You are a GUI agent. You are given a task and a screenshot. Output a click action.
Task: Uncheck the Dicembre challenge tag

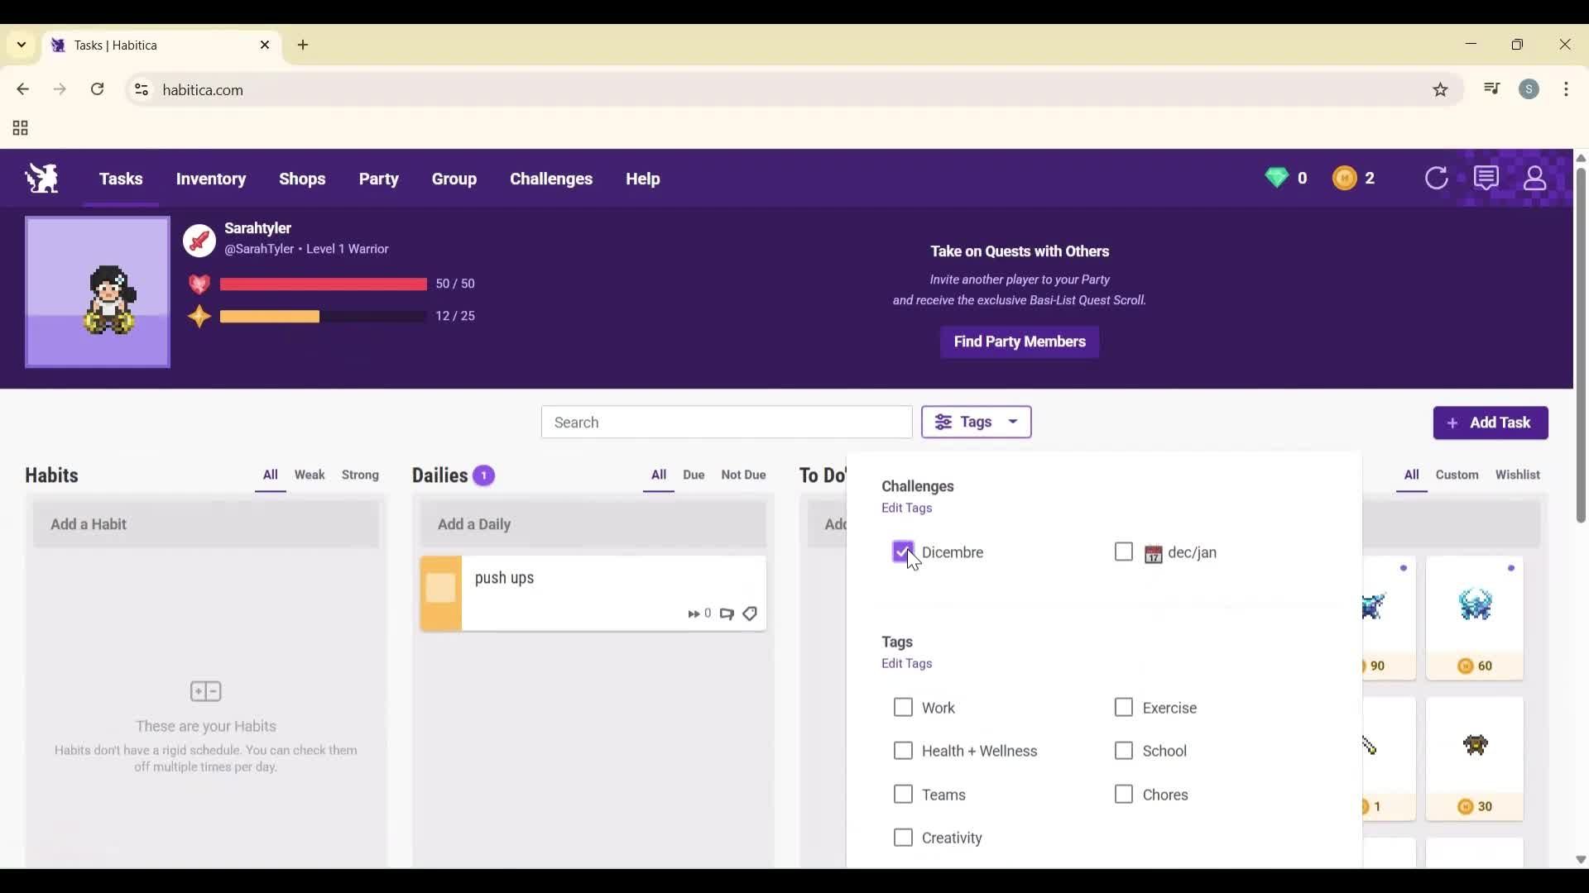903,552
